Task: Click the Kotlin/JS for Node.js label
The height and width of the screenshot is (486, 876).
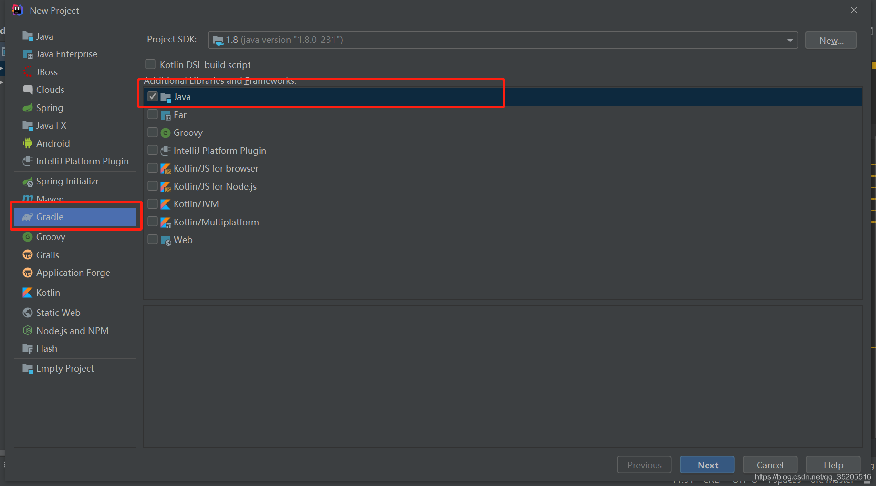Action: [x=215, y=186]
